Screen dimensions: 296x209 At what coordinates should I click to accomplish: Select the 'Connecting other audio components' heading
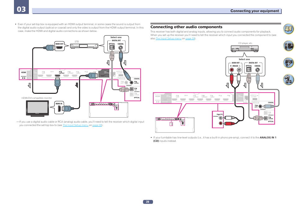(x=186, y=27)
